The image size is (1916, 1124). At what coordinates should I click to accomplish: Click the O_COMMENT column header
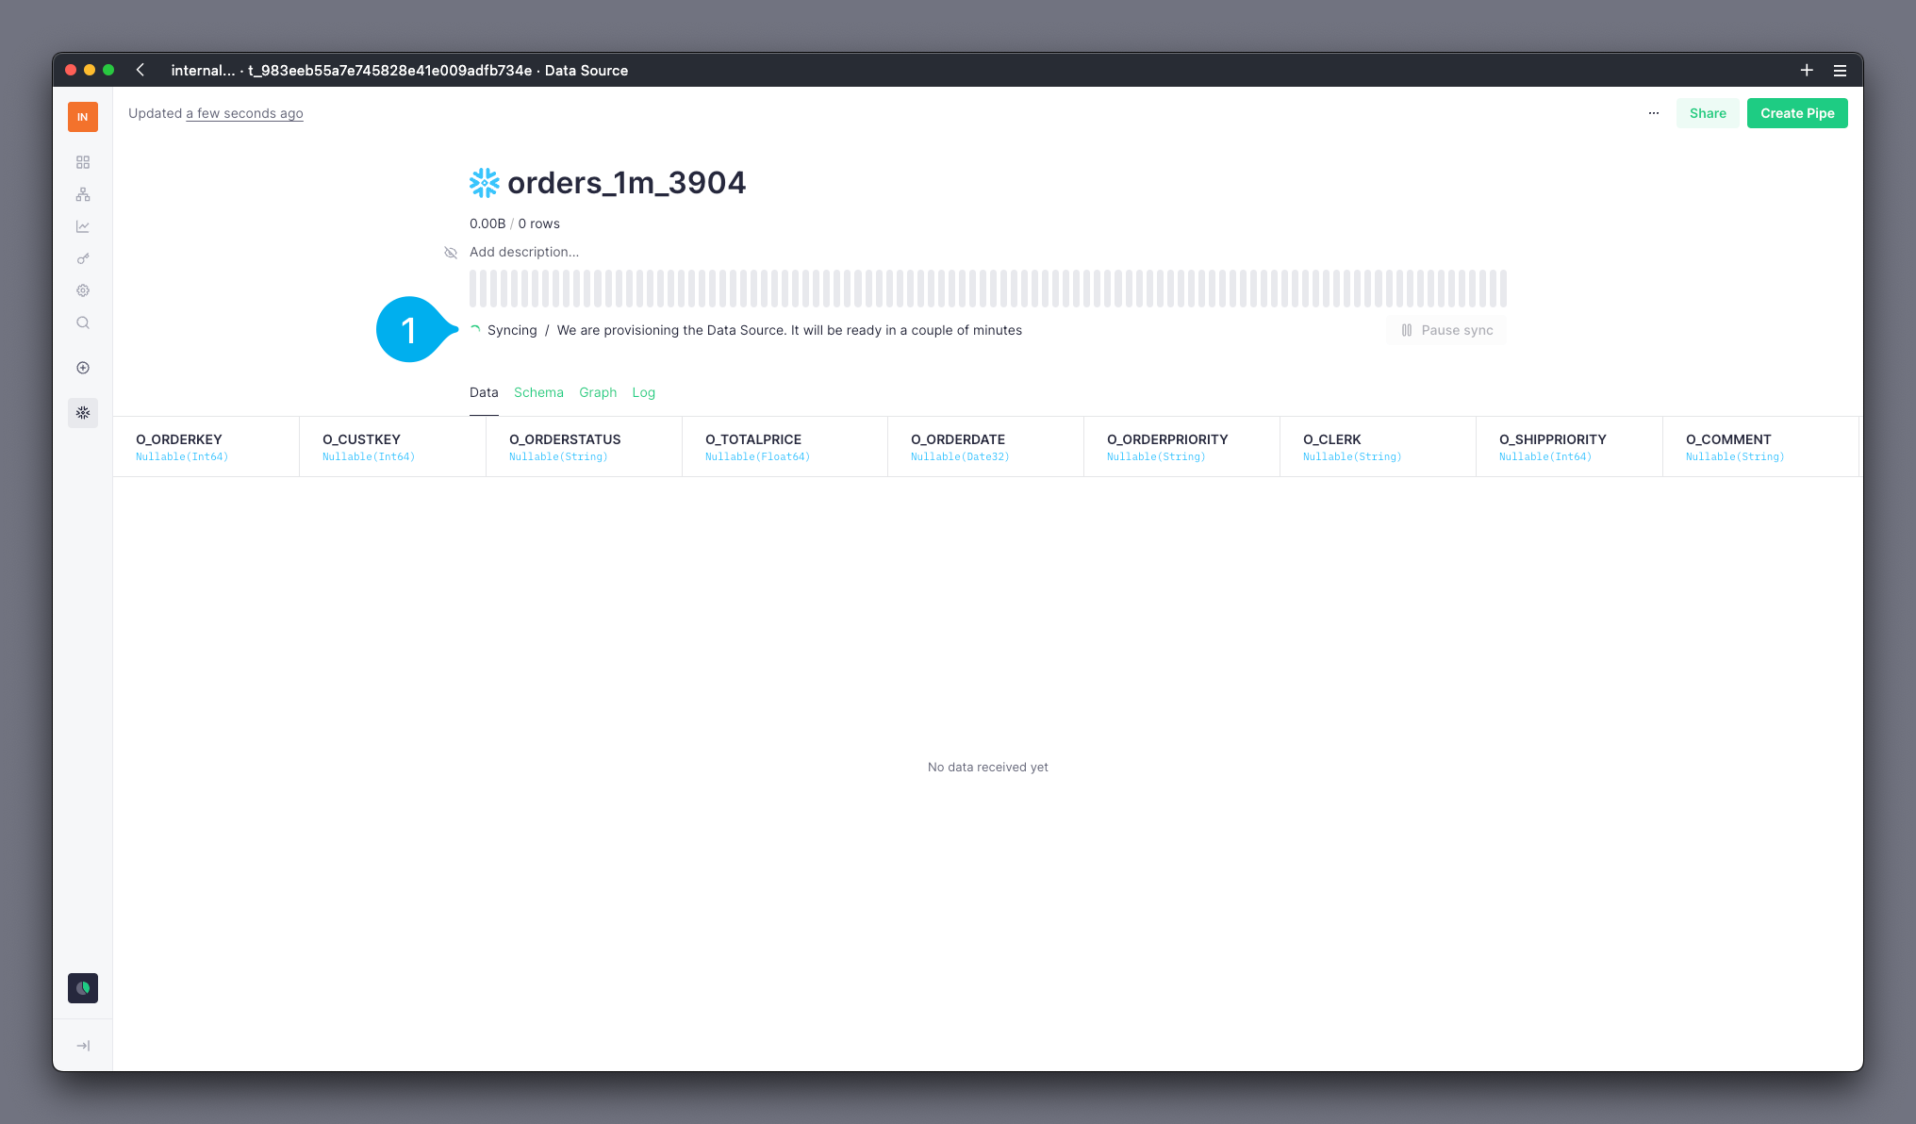(x=1760, y=447)
